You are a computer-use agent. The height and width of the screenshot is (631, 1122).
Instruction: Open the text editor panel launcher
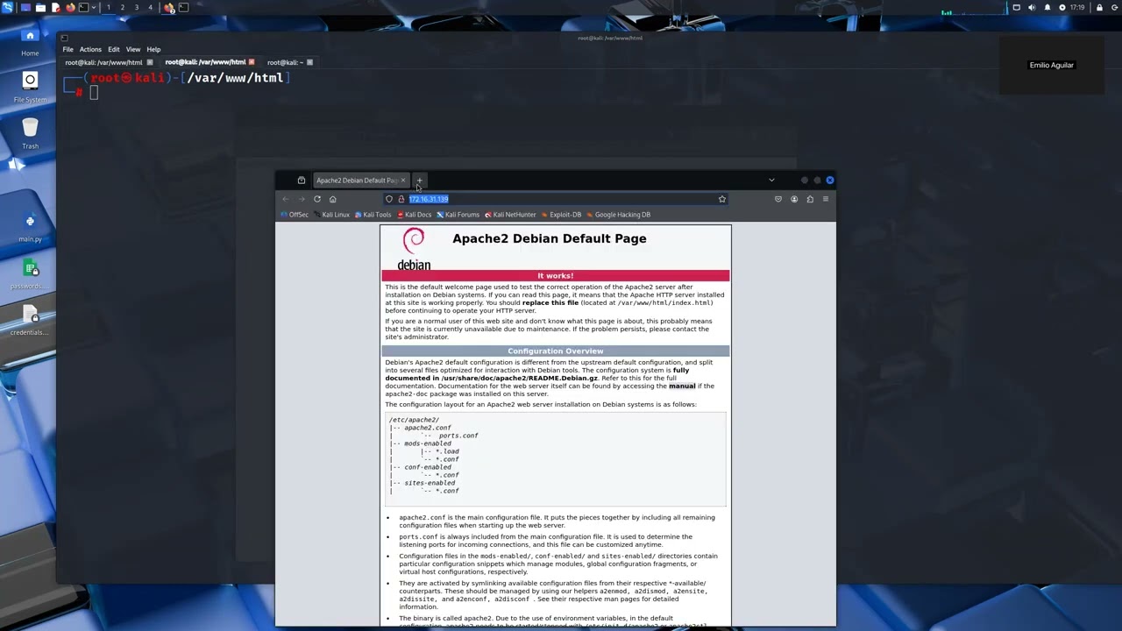click(x=56, y=7)
